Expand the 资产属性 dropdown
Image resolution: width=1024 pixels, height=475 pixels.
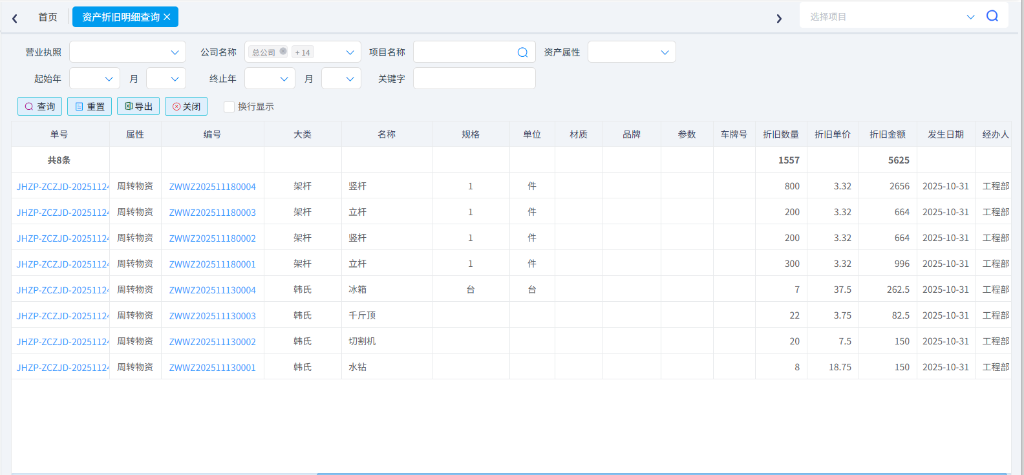[631, 52]
